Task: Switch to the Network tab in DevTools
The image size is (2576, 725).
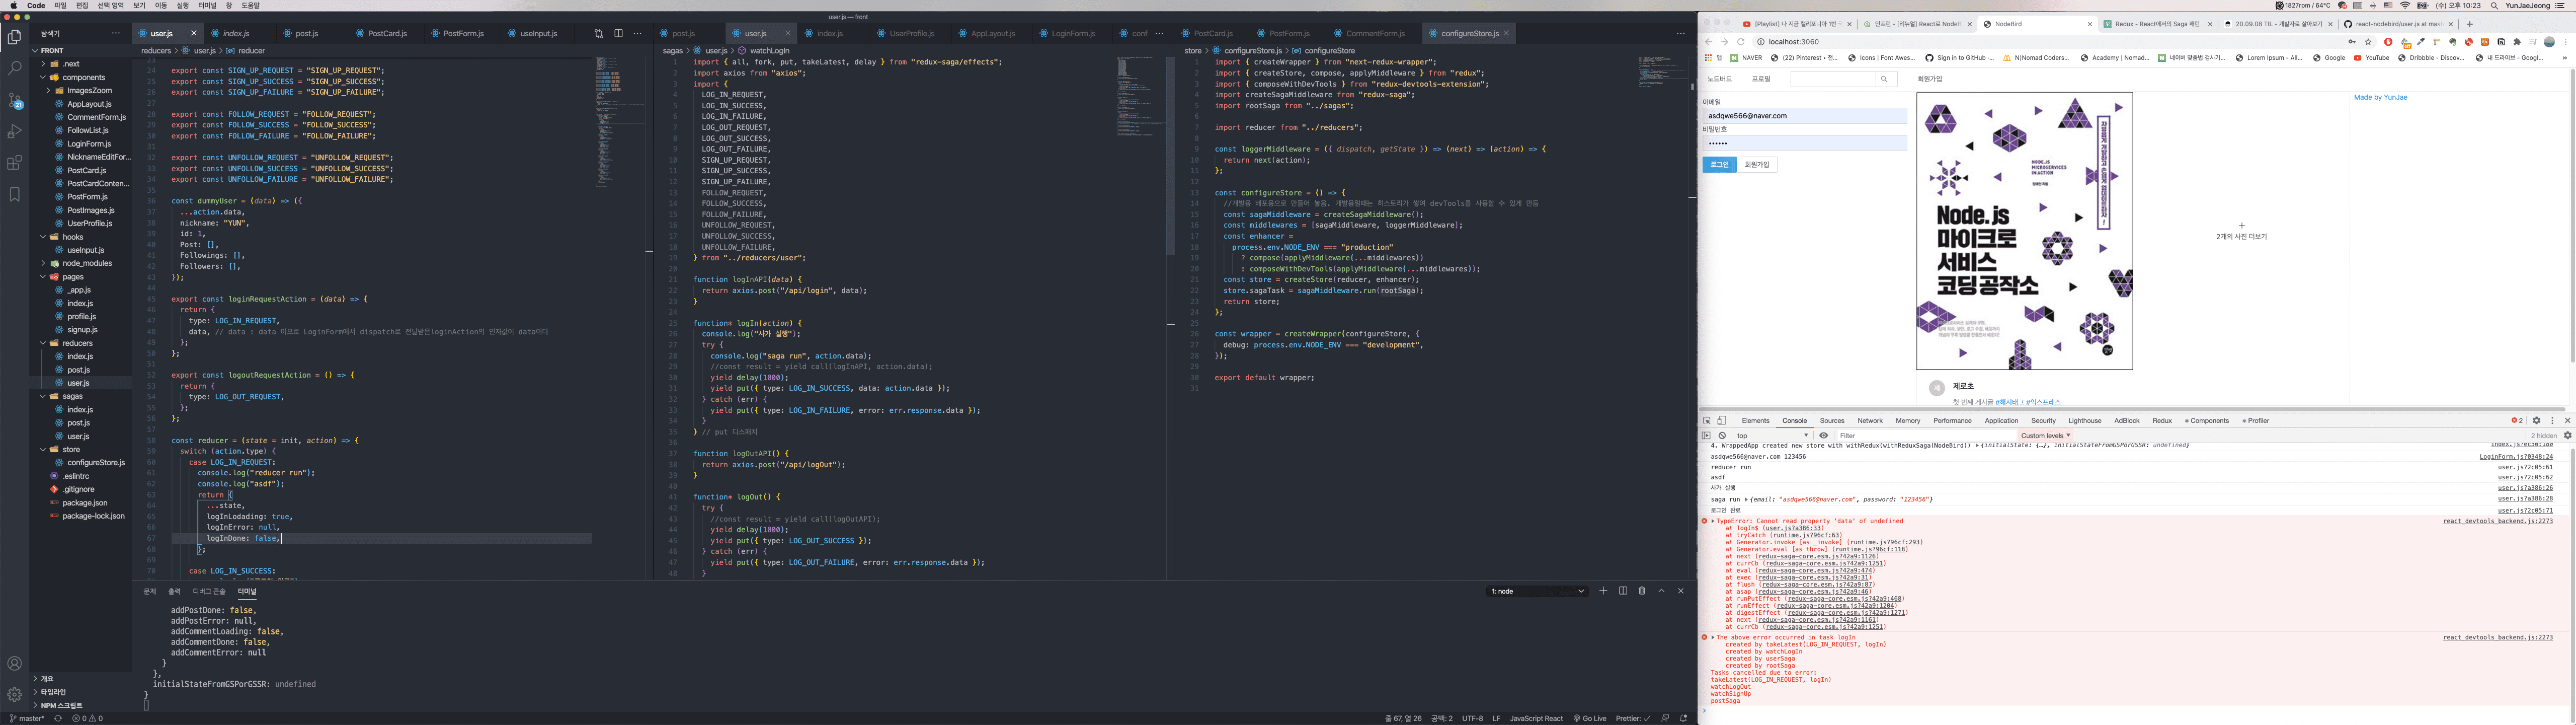Action: [1869, 420]
